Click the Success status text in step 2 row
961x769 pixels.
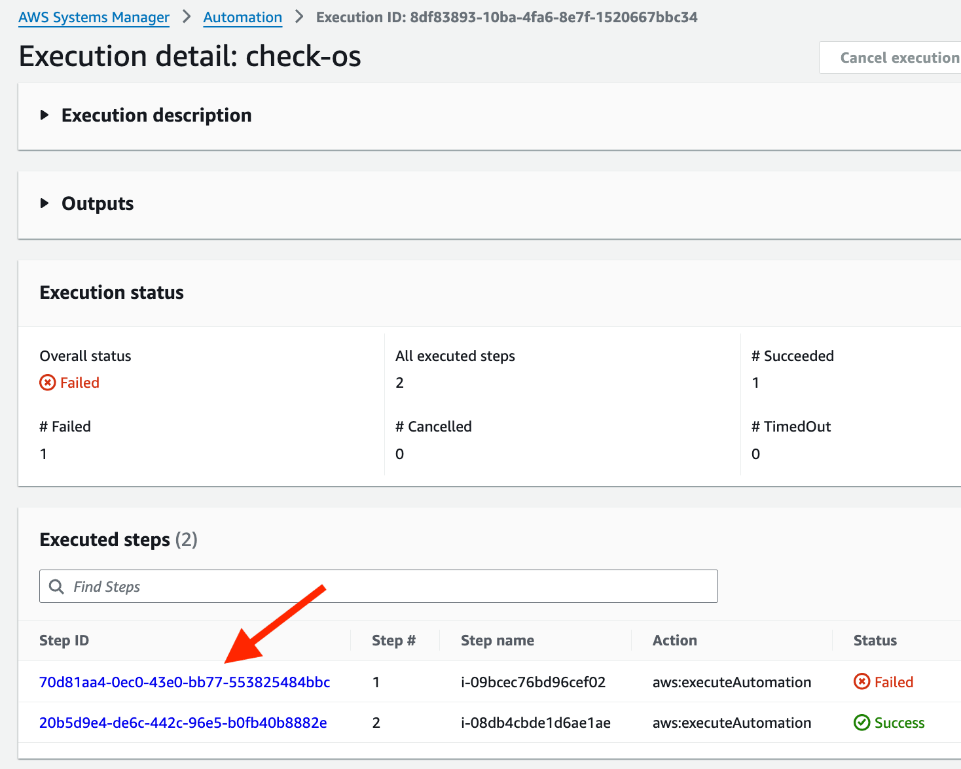[899, 723]
